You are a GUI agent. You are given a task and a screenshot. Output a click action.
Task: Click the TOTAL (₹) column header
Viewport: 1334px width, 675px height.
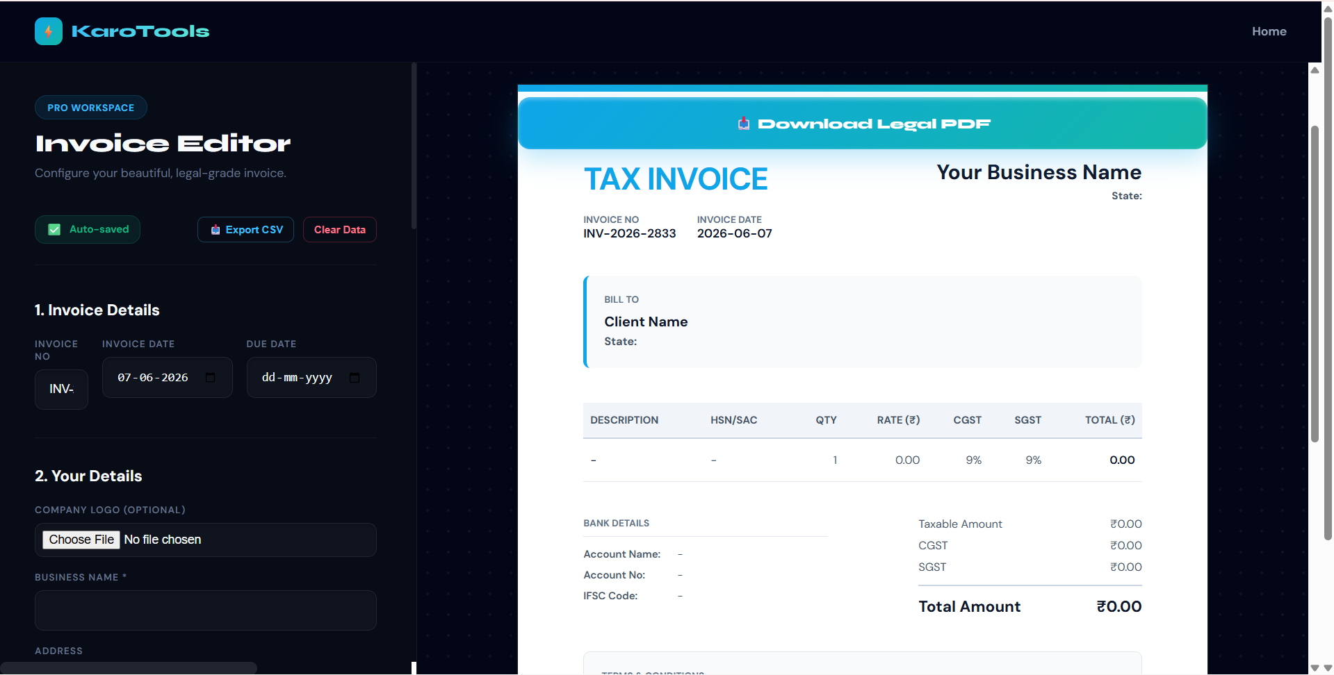tap(1110, 420)
